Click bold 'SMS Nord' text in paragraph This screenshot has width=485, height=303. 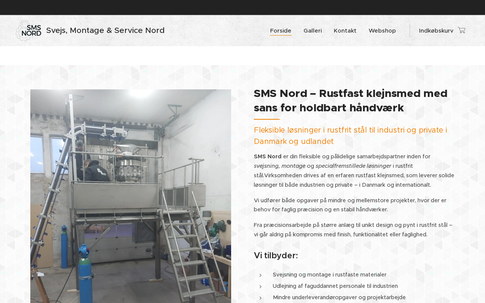click(268, 156)
